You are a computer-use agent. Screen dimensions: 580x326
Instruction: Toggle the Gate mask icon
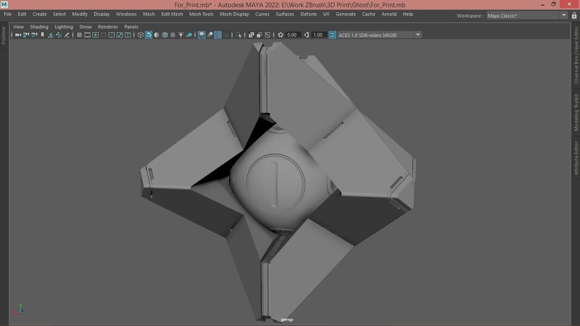tap(103, 35)
